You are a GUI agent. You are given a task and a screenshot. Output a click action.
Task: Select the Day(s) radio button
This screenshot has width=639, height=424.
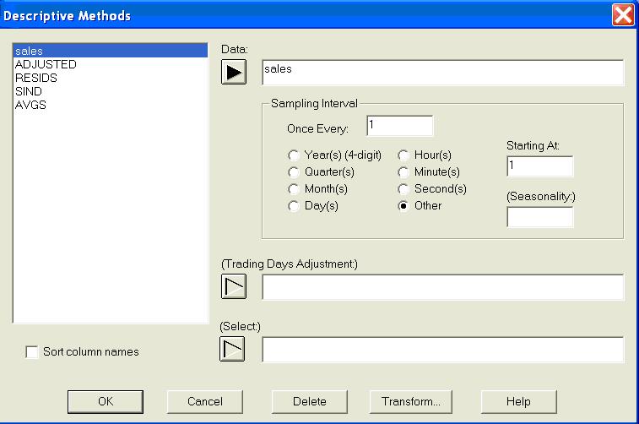tap(294, 206)
